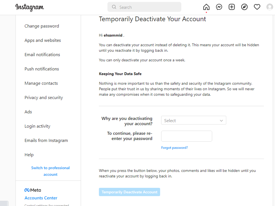View Login activity page
The height and width of the screenshot is (206, 275).
pos(37,126)
